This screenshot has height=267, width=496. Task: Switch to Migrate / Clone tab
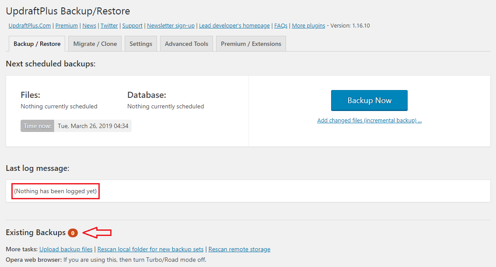point(95,44)
